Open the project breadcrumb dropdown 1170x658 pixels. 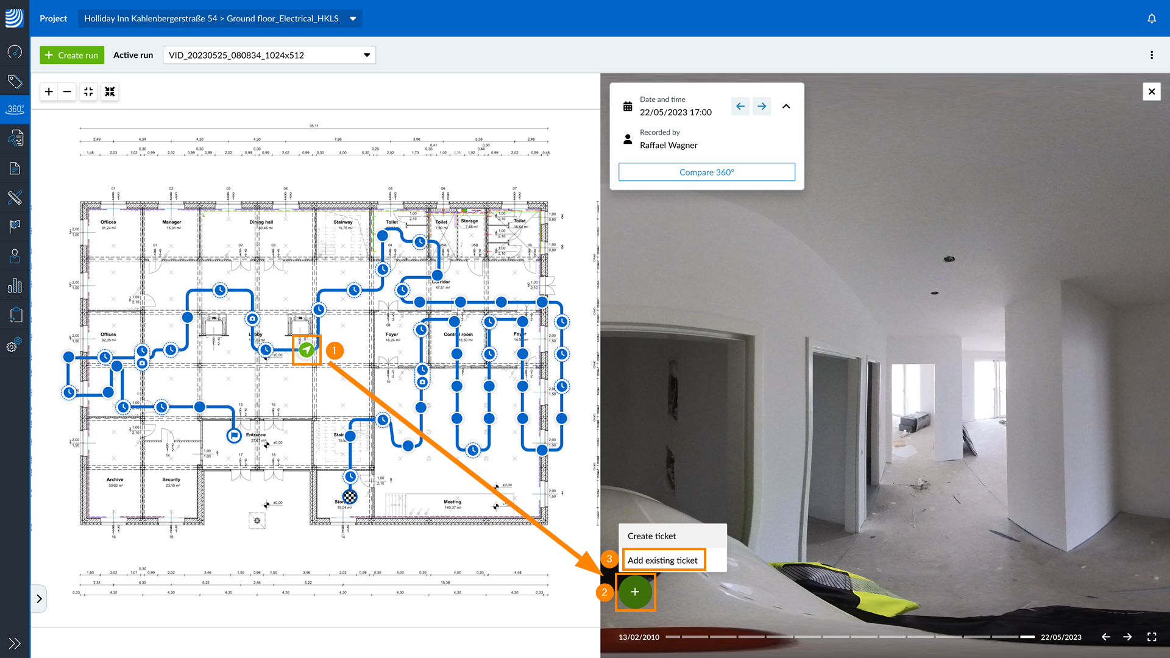353,18
